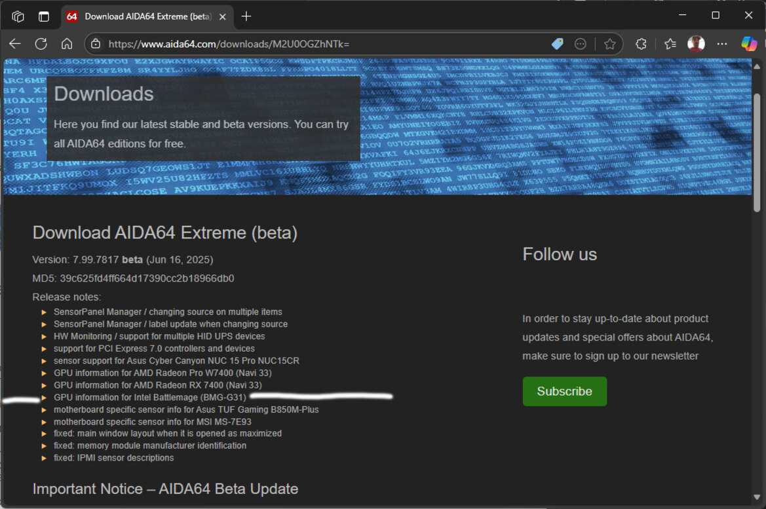Click the Downloads banner heading
The image size is (766, 509).
point(104,94)
